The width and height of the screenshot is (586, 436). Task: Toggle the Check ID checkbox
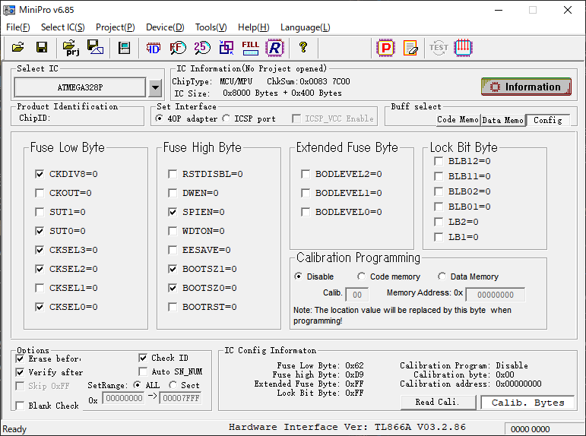point(143,358)
